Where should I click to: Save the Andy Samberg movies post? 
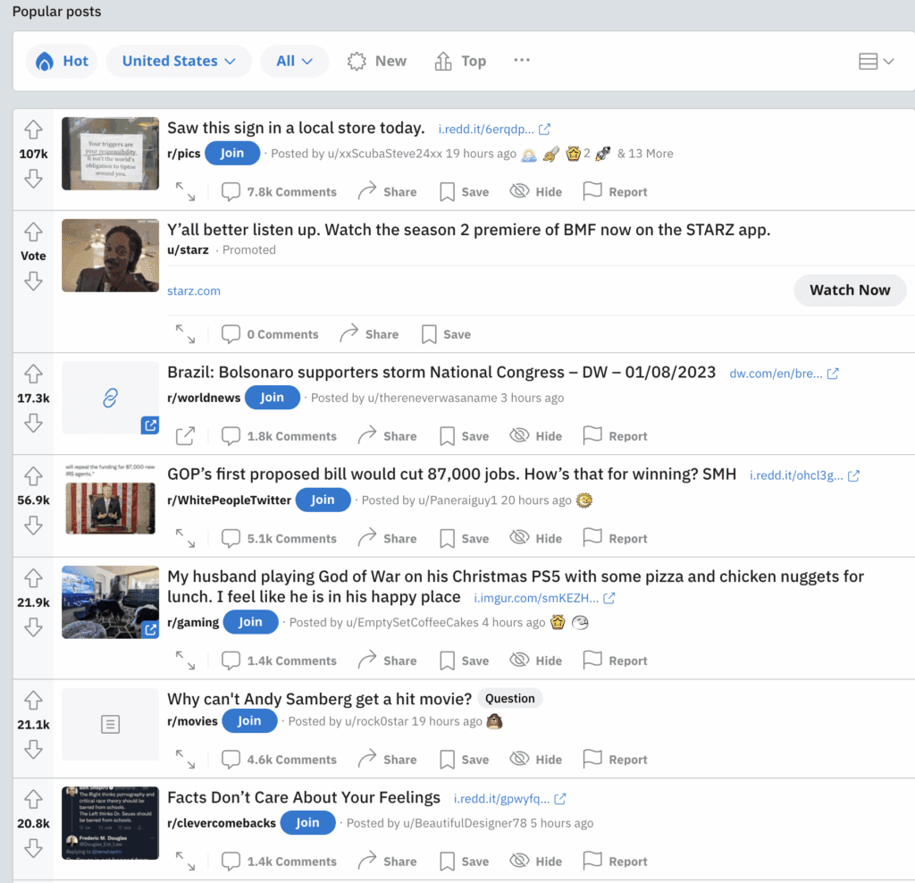click(463, 758)
